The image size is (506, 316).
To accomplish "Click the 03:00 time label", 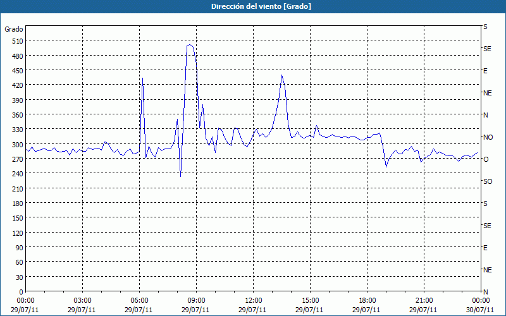I will pos(82,301).
